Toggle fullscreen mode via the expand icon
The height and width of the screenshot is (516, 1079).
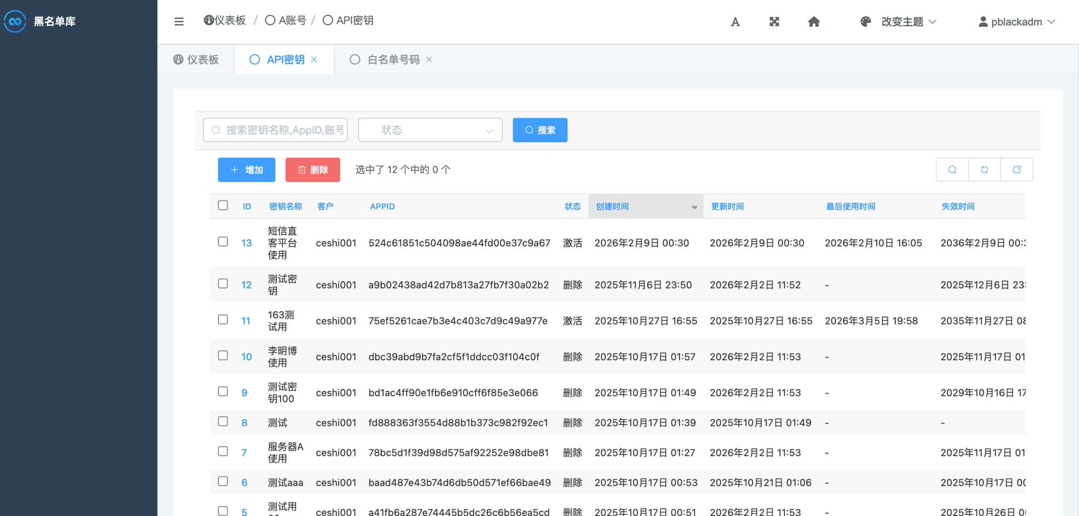tap(774, 22)
